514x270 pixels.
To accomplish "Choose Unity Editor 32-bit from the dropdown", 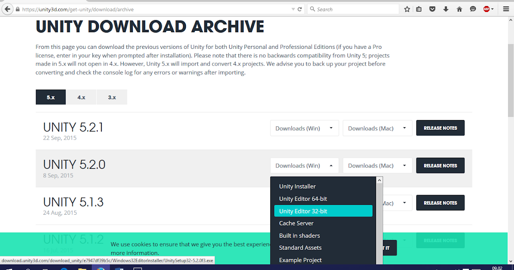I will tap(323, 211).
